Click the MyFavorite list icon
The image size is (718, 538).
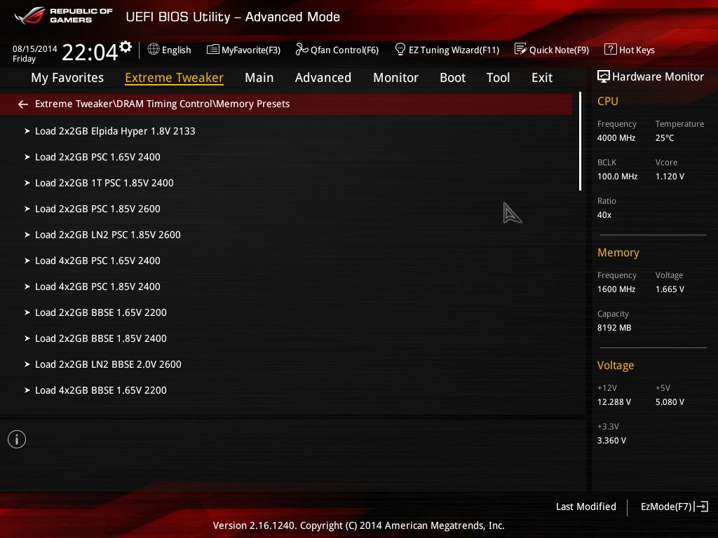click(x=213, y=50)
